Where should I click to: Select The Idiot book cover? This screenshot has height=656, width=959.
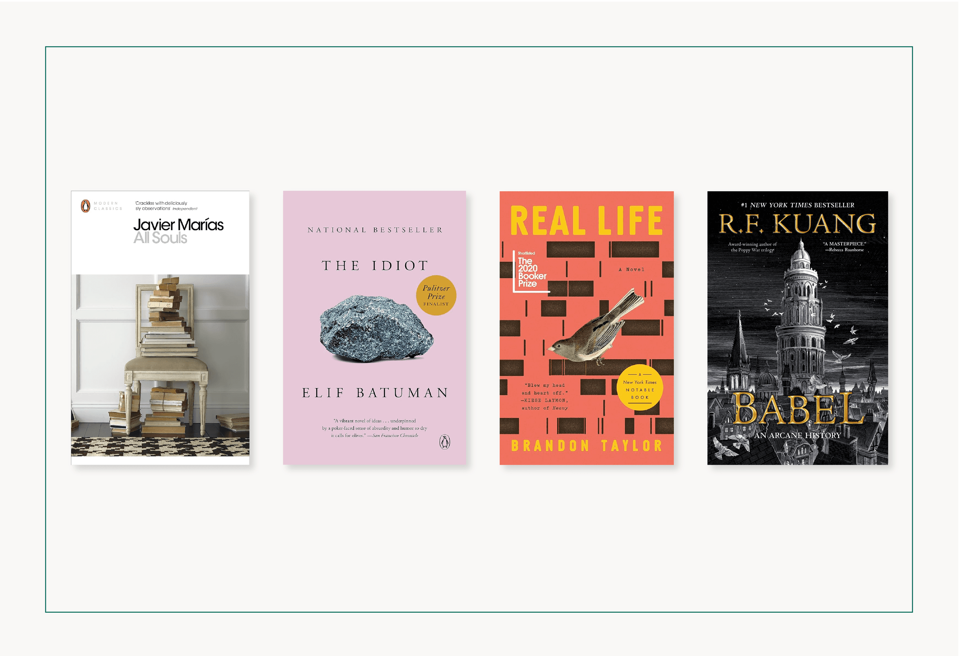pos(374,328)
